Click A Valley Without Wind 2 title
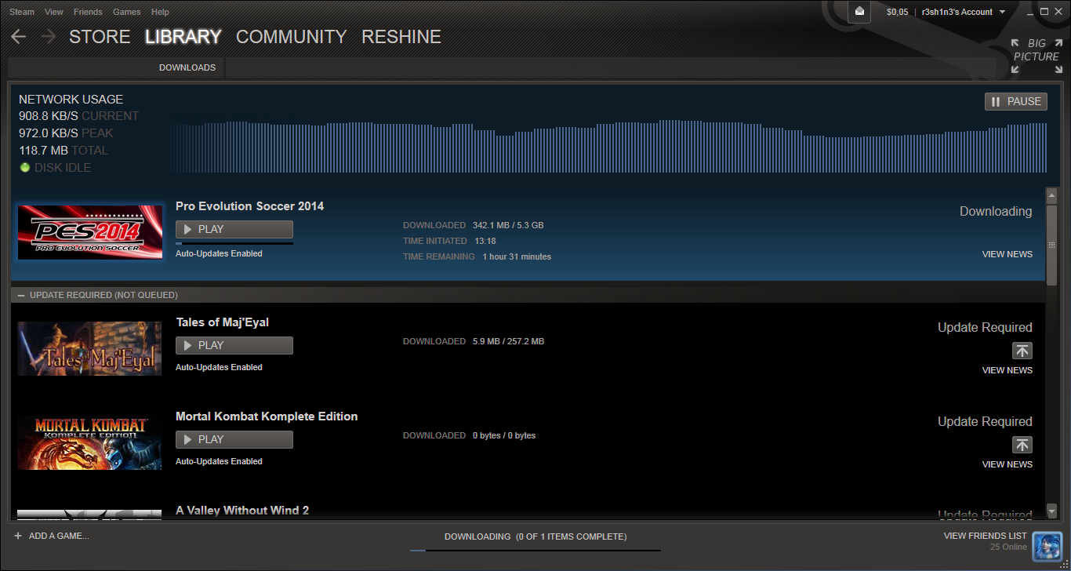1071x571 pixels. [242, 511]
